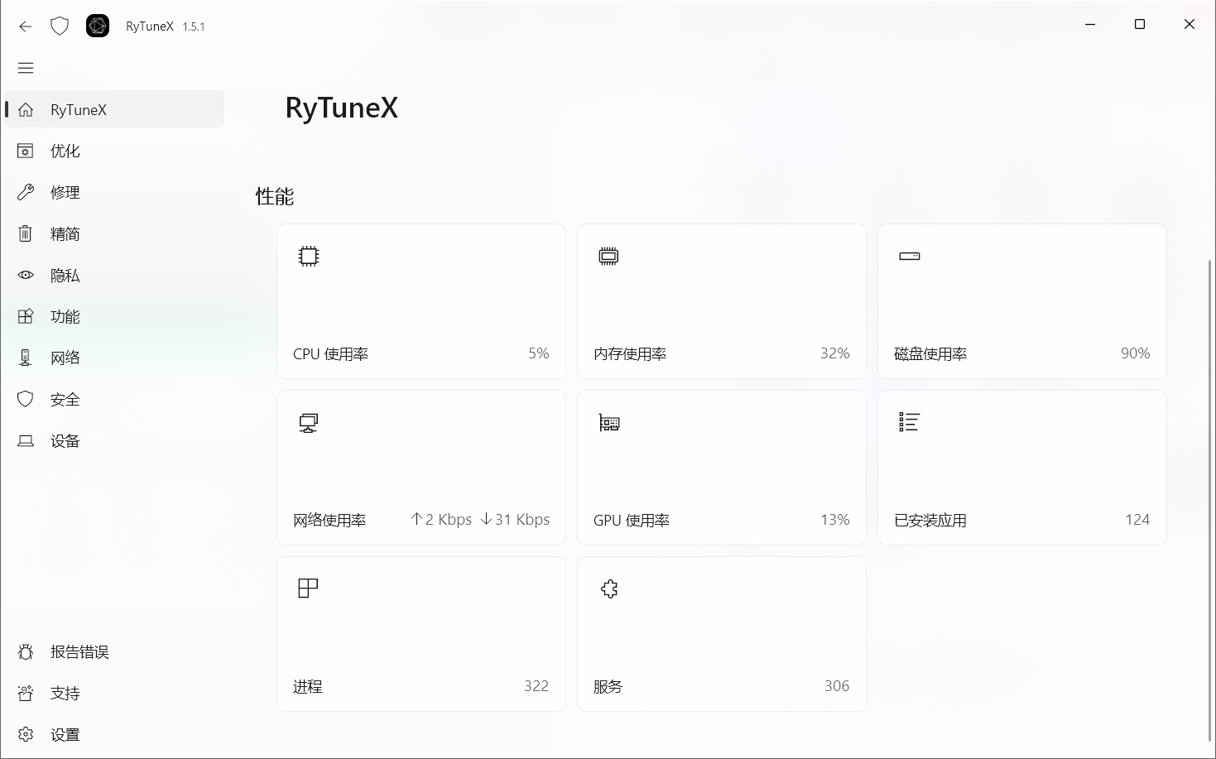Click the puzzle icon on the 服务 card
Screen dimensions: 1216x759
pos(609,588)
